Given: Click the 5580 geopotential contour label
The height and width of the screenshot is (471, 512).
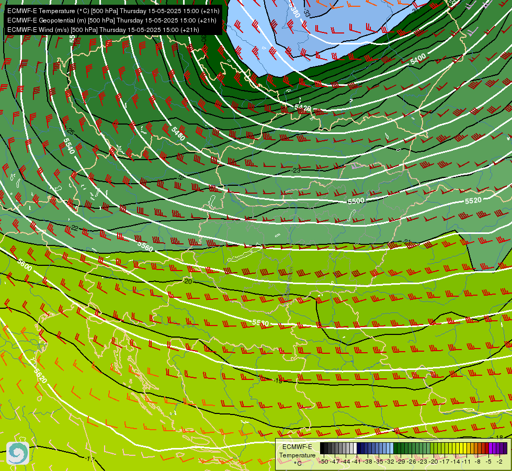Looking at the screenshot, I should point(260,323).
